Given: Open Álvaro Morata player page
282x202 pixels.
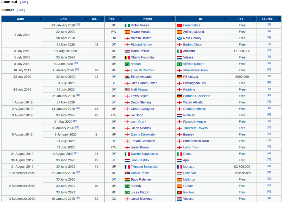Looking at the screenshot, I should pos(140,32).
